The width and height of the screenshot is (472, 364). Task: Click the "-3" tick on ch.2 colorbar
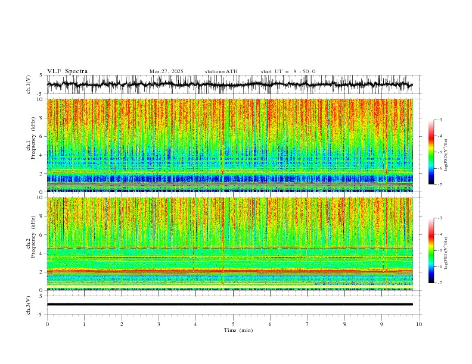coord(440,218)
